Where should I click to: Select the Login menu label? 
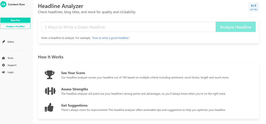click(11, 72)
